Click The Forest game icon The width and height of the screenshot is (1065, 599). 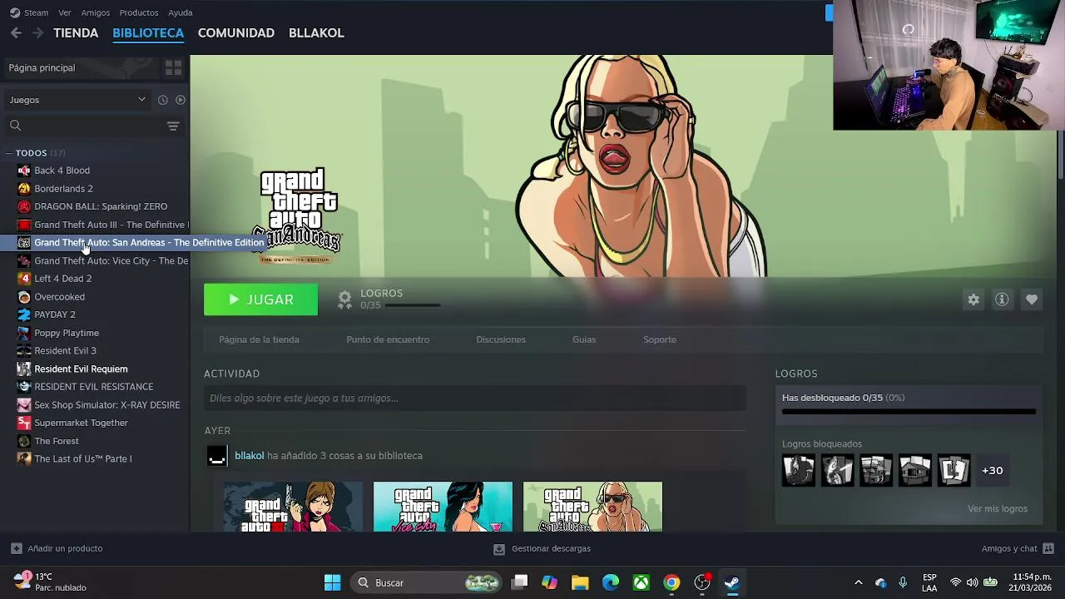(24, 441)
